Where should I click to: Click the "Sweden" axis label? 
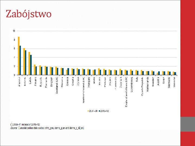point(153,82)
